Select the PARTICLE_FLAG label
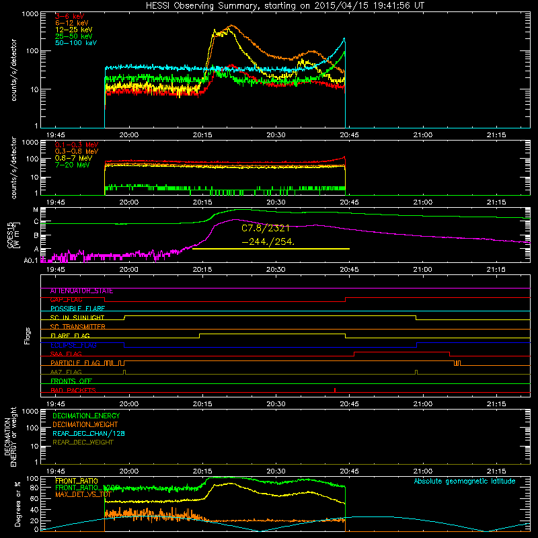The image size is (538, 538). pyautogui.click(x=75, y=363)
